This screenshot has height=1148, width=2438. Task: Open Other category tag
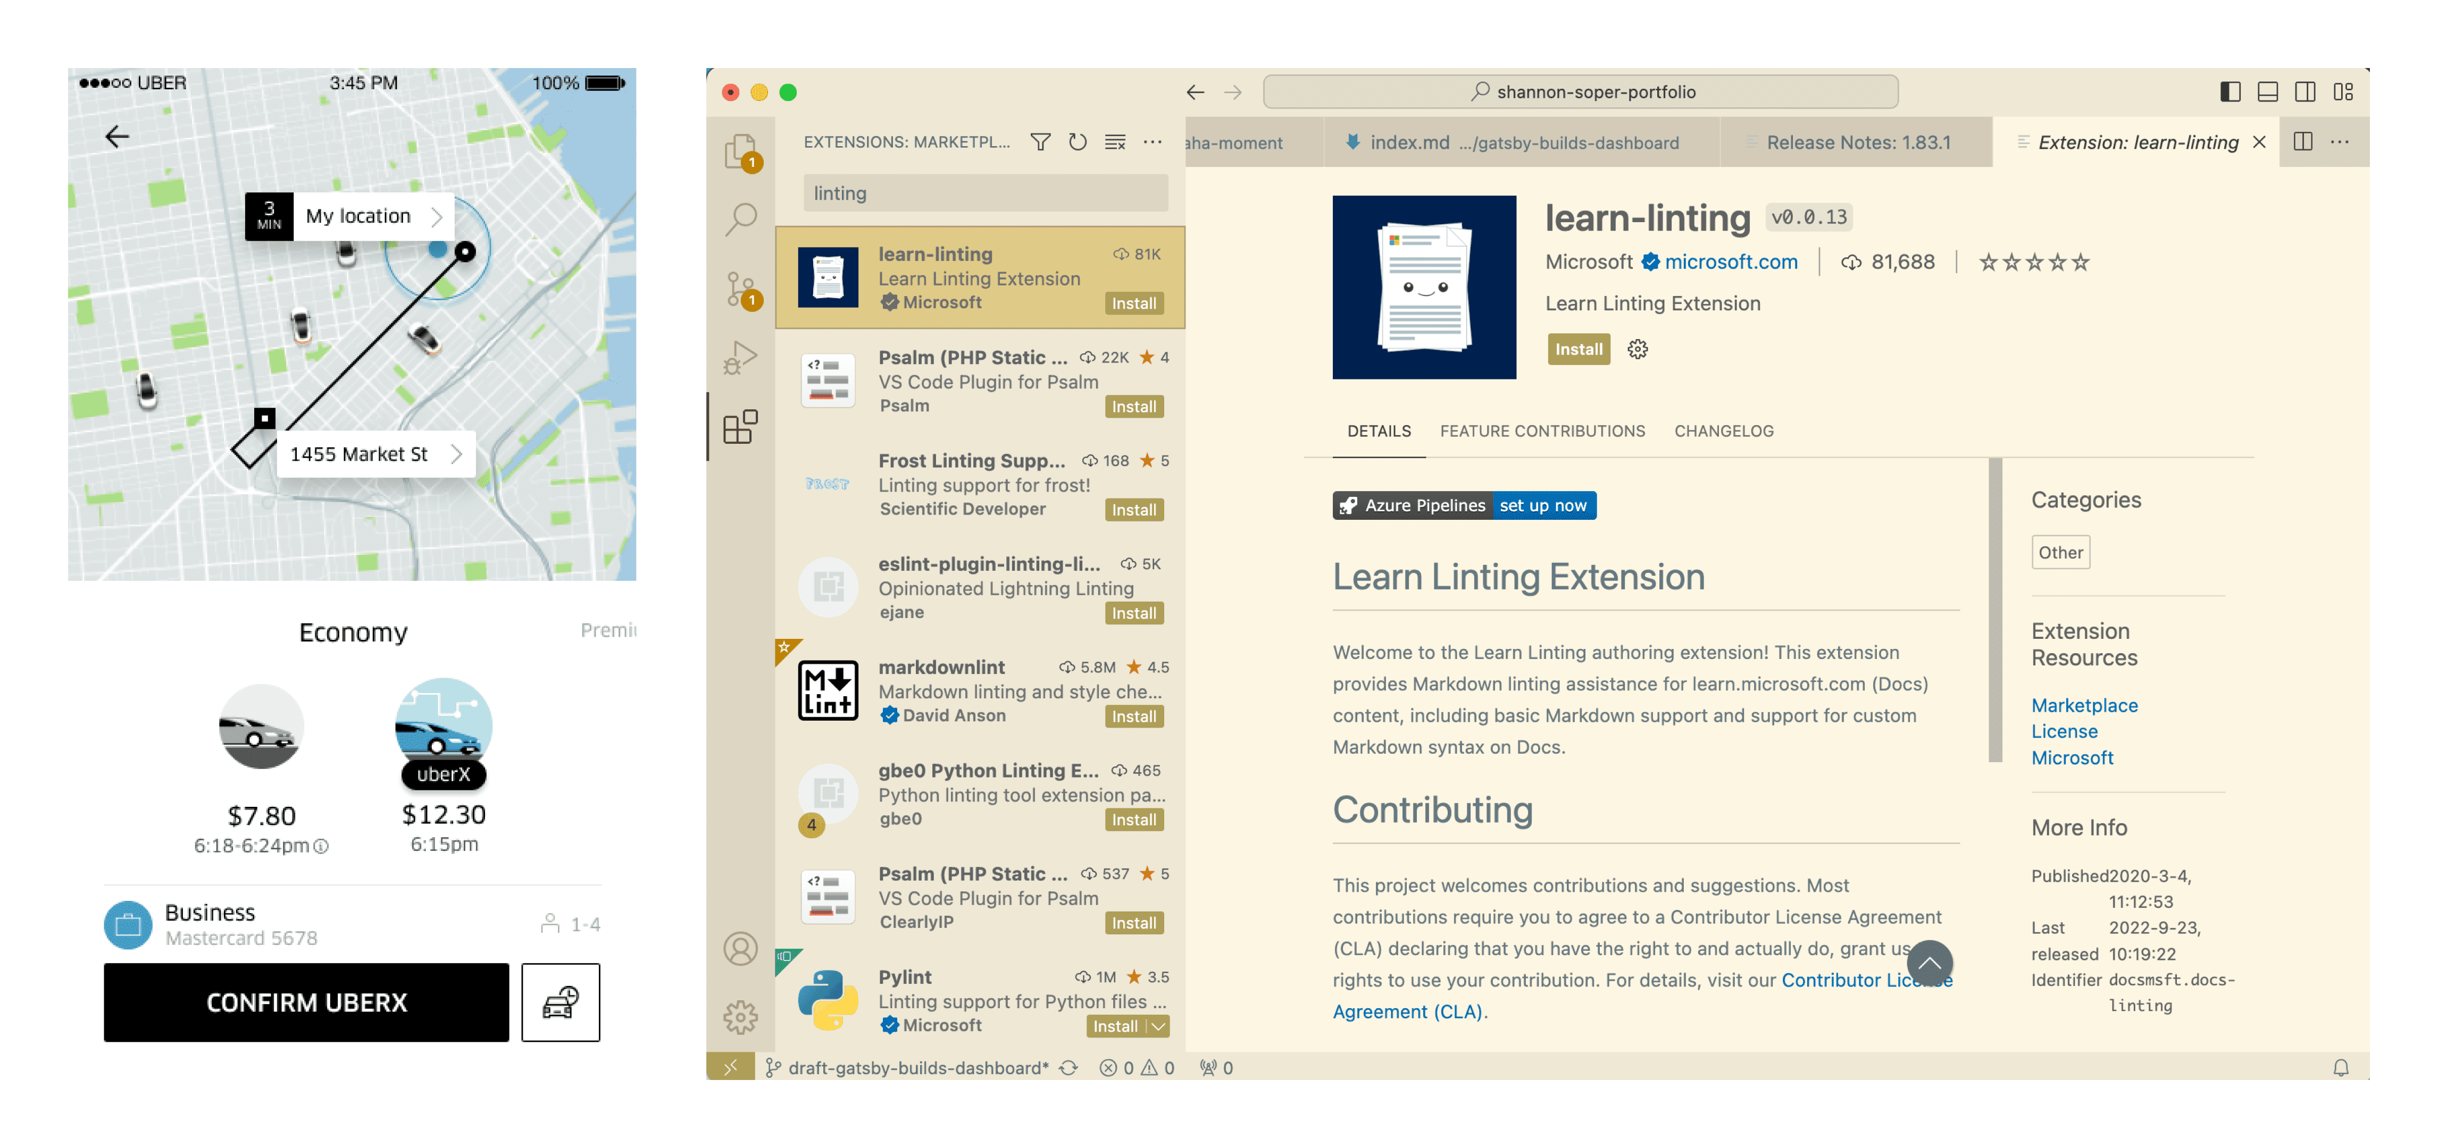click(2060, 552)
